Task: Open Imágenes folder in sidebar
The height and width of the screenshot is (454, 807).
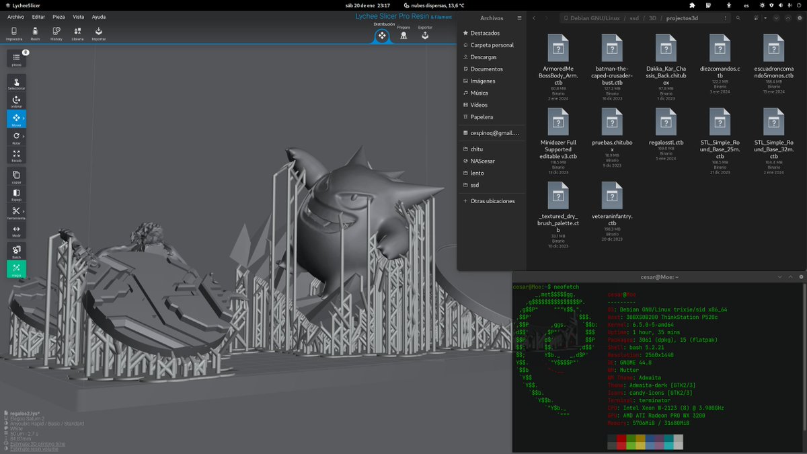Action: tap(490, 81)
